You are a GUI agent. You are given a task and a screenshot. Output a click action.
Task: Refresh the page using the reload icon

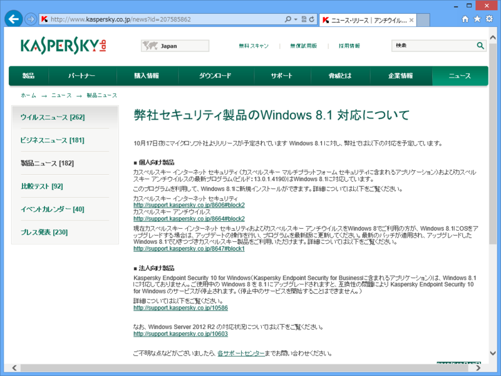pyautogui.click(x=311, y=19)
